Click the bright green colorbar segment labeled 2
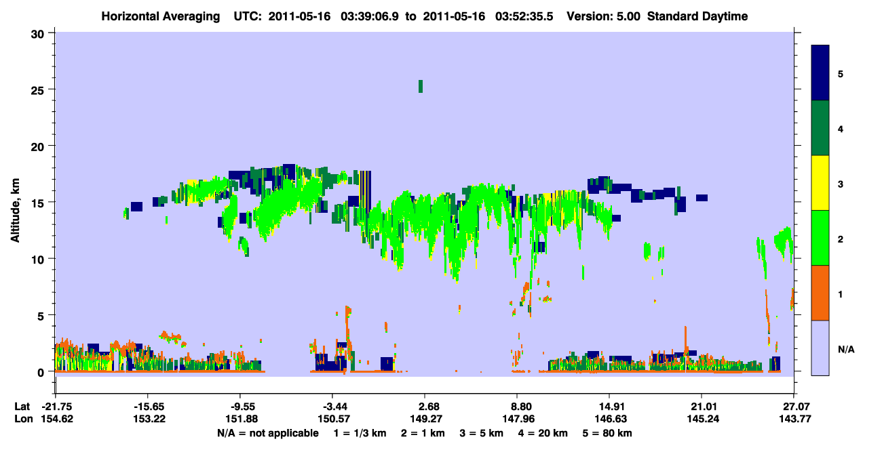 click(820, 238)
